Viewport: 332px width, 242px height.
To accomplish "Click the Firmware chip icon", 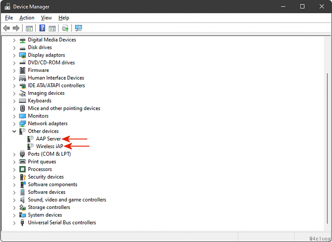I will pyautogui.click(x=23, y=71).
